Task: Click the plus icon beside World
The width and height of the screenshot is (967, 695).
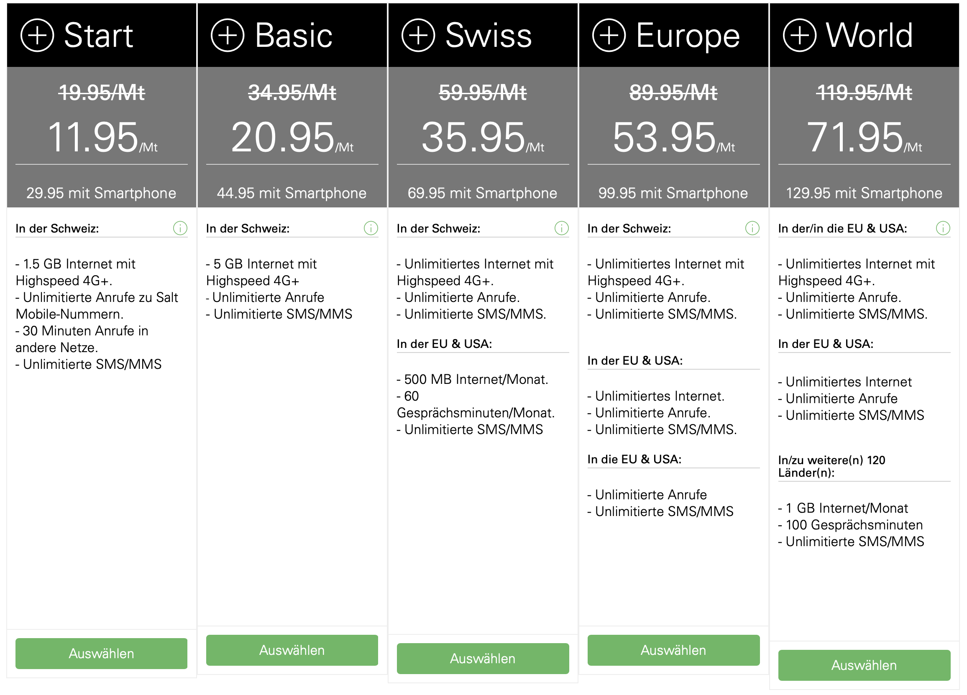Action: [x=800, y=36]
